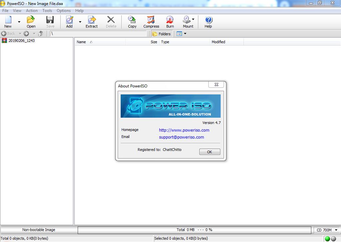The image size is (341, 242).
Task: Open the CD 700M media size dropdown
Action: coord(327,230)
